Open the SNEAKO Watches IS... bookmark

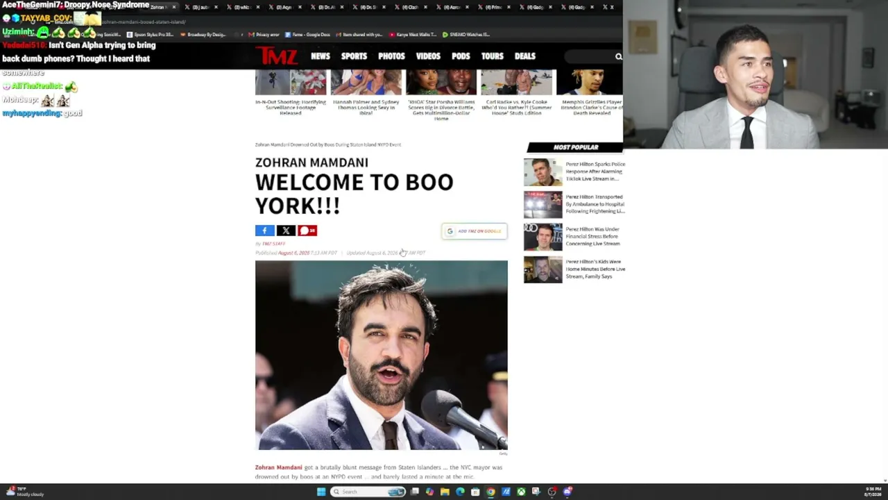click(466, 34)
